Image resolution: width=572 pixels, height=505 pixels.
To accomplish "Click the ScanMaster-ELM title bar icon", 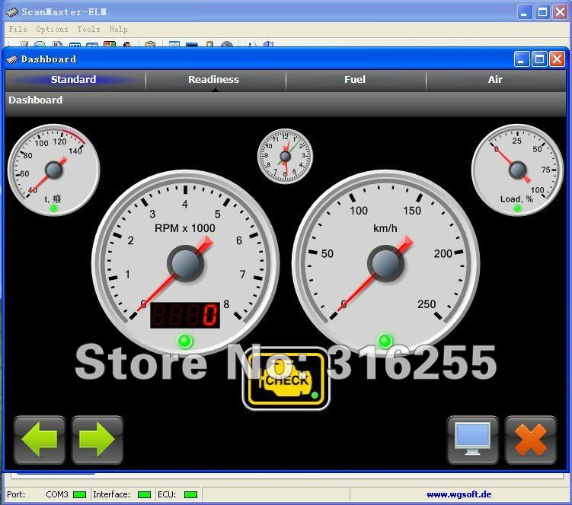I will tap(12, 12).
